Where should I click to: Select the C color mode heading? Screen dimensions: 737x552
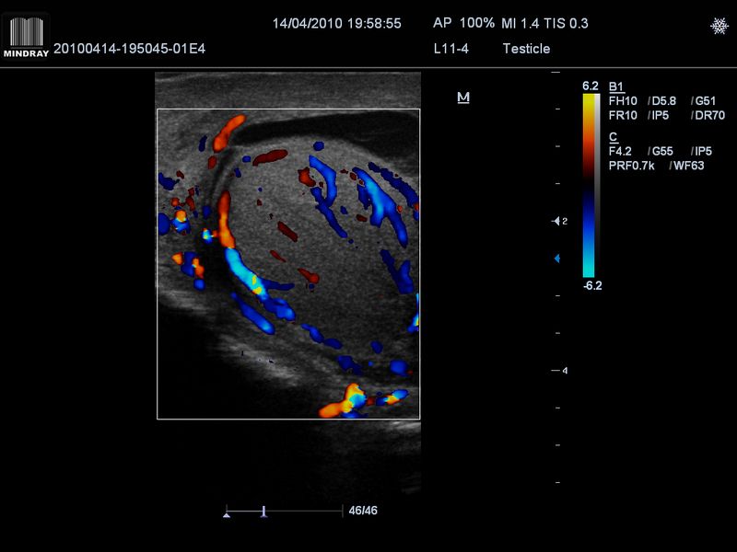click(x=613, y=137)
